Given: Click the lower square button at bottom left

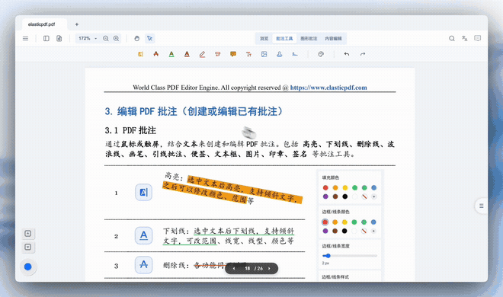Looking at the screenshot, I should pos(28,247).
